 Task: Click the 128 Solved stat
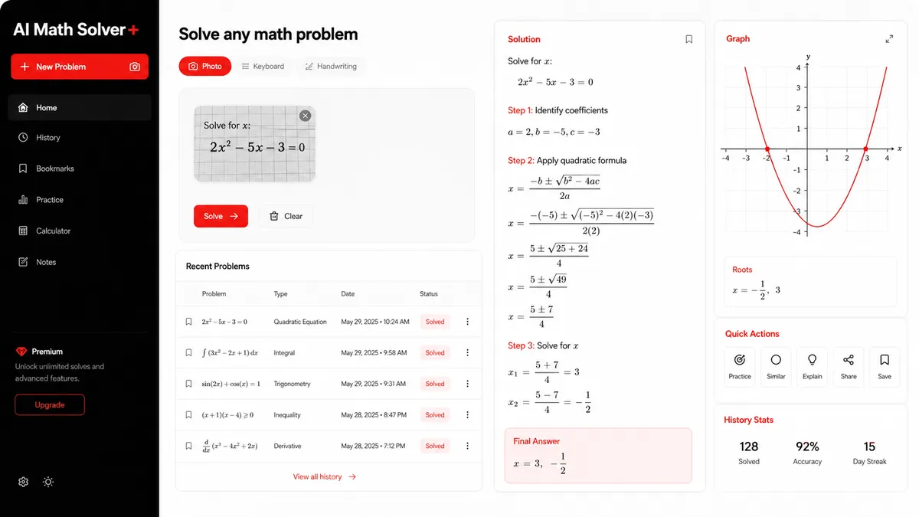pos(749,453)
